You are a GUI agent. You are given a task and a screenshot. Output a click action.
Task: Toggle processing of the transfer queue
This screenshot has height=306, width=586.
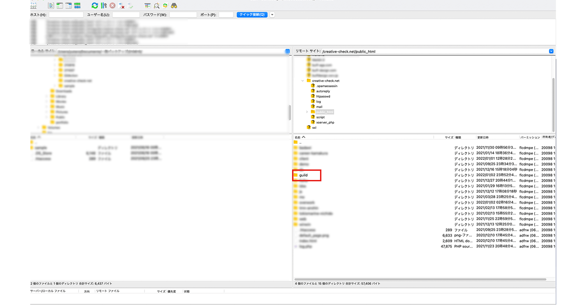[103, 5]
